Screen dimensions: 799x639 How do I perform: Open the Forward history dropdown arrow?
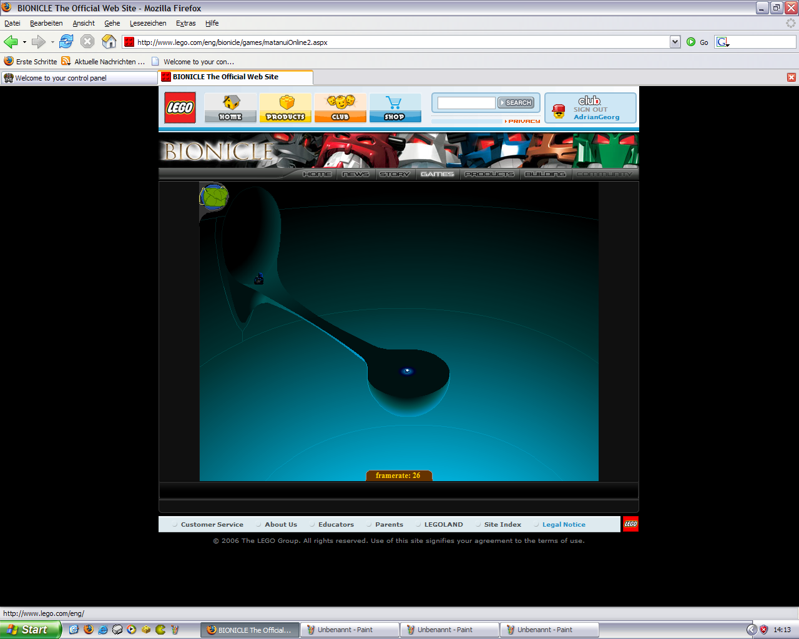click(x=52, y=42)
